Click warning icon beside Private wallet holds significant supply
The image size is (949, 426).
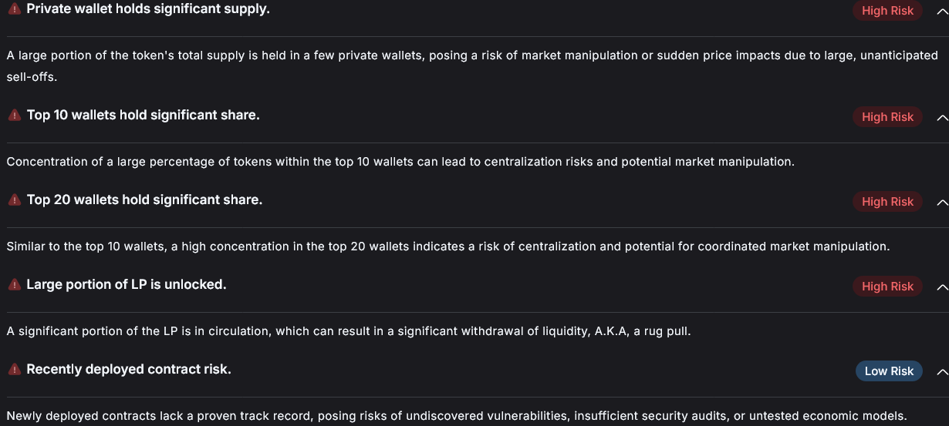point(14,9)
